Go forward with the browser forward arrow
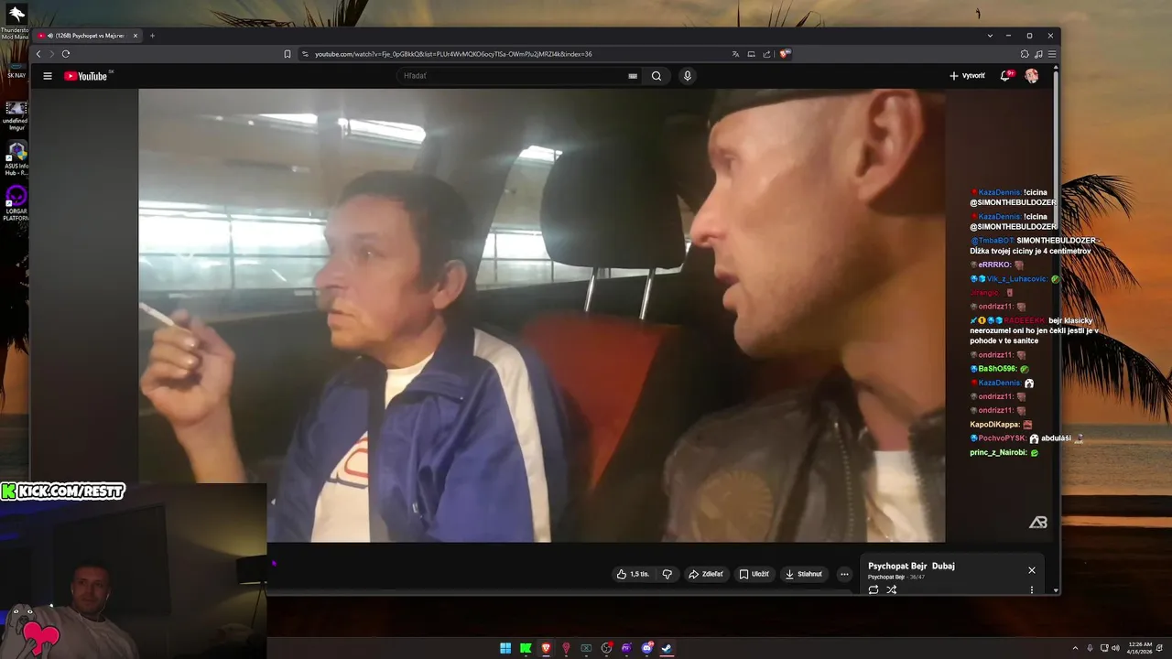 point(51,54)
